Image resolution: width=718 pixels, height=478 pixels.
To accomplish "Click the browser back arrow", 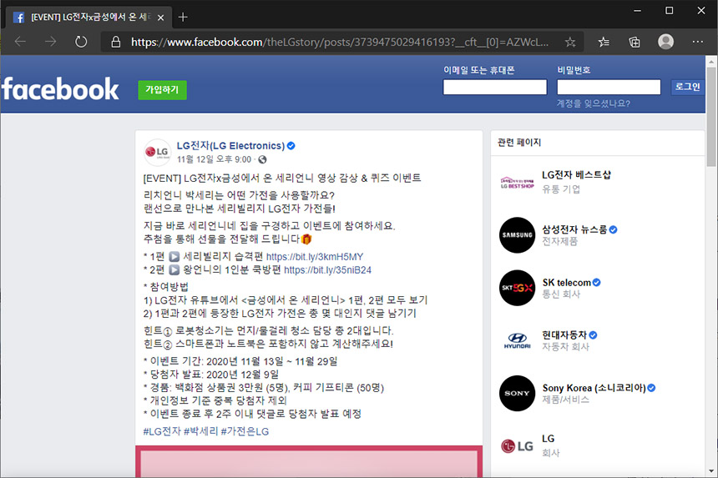I will click(x=20, y=42).
